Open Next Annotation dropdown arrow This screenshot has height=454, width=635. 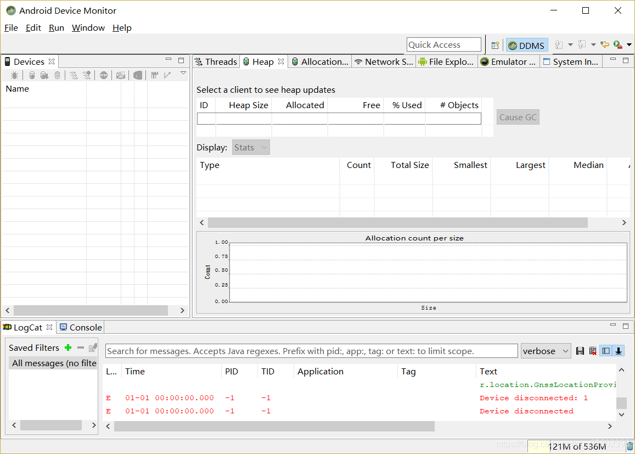coord(570,44)
